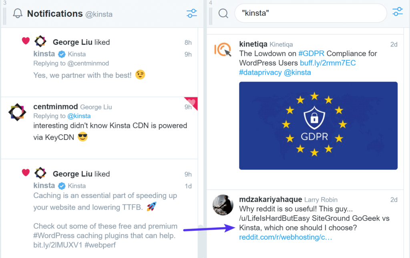
Task: Click the Kinsta verified badge in first notification
Action: tap(62, 54)
